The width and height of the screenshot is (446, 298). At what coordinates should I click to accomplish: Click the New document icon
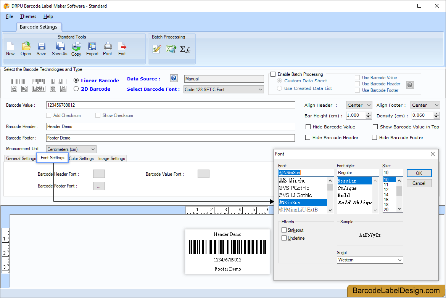[10, 49]
